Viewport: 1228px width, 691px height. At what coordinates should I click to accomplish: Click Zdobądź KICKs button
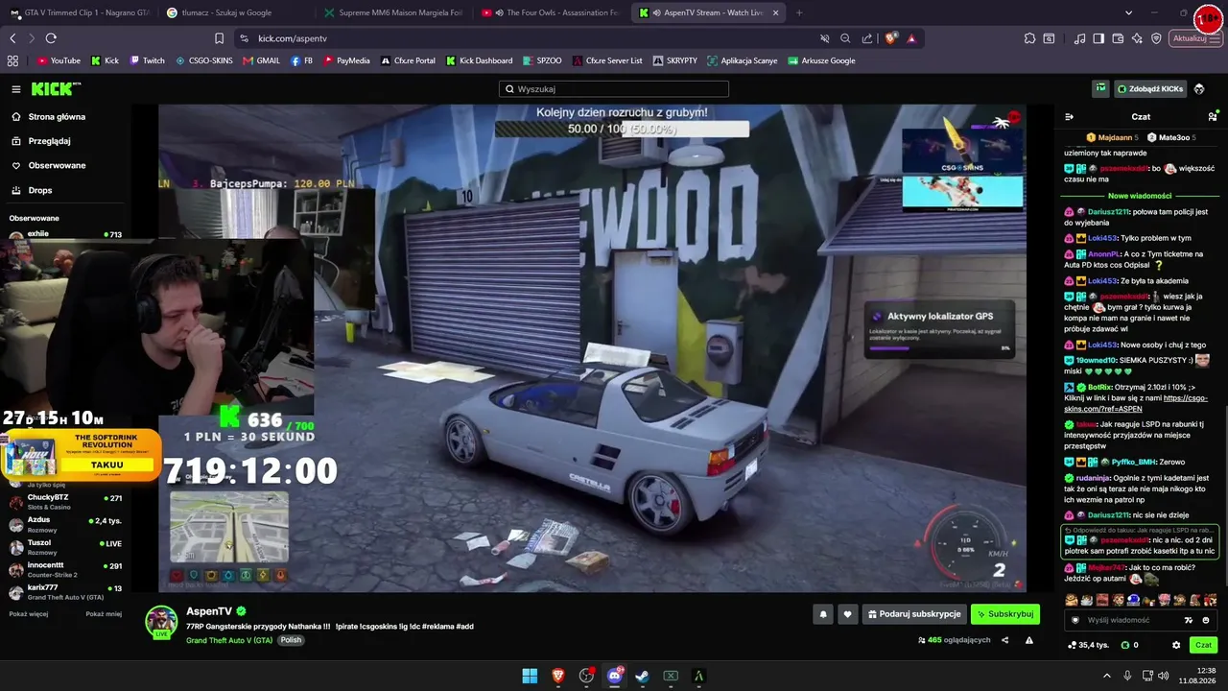(x=1150, y=88)
